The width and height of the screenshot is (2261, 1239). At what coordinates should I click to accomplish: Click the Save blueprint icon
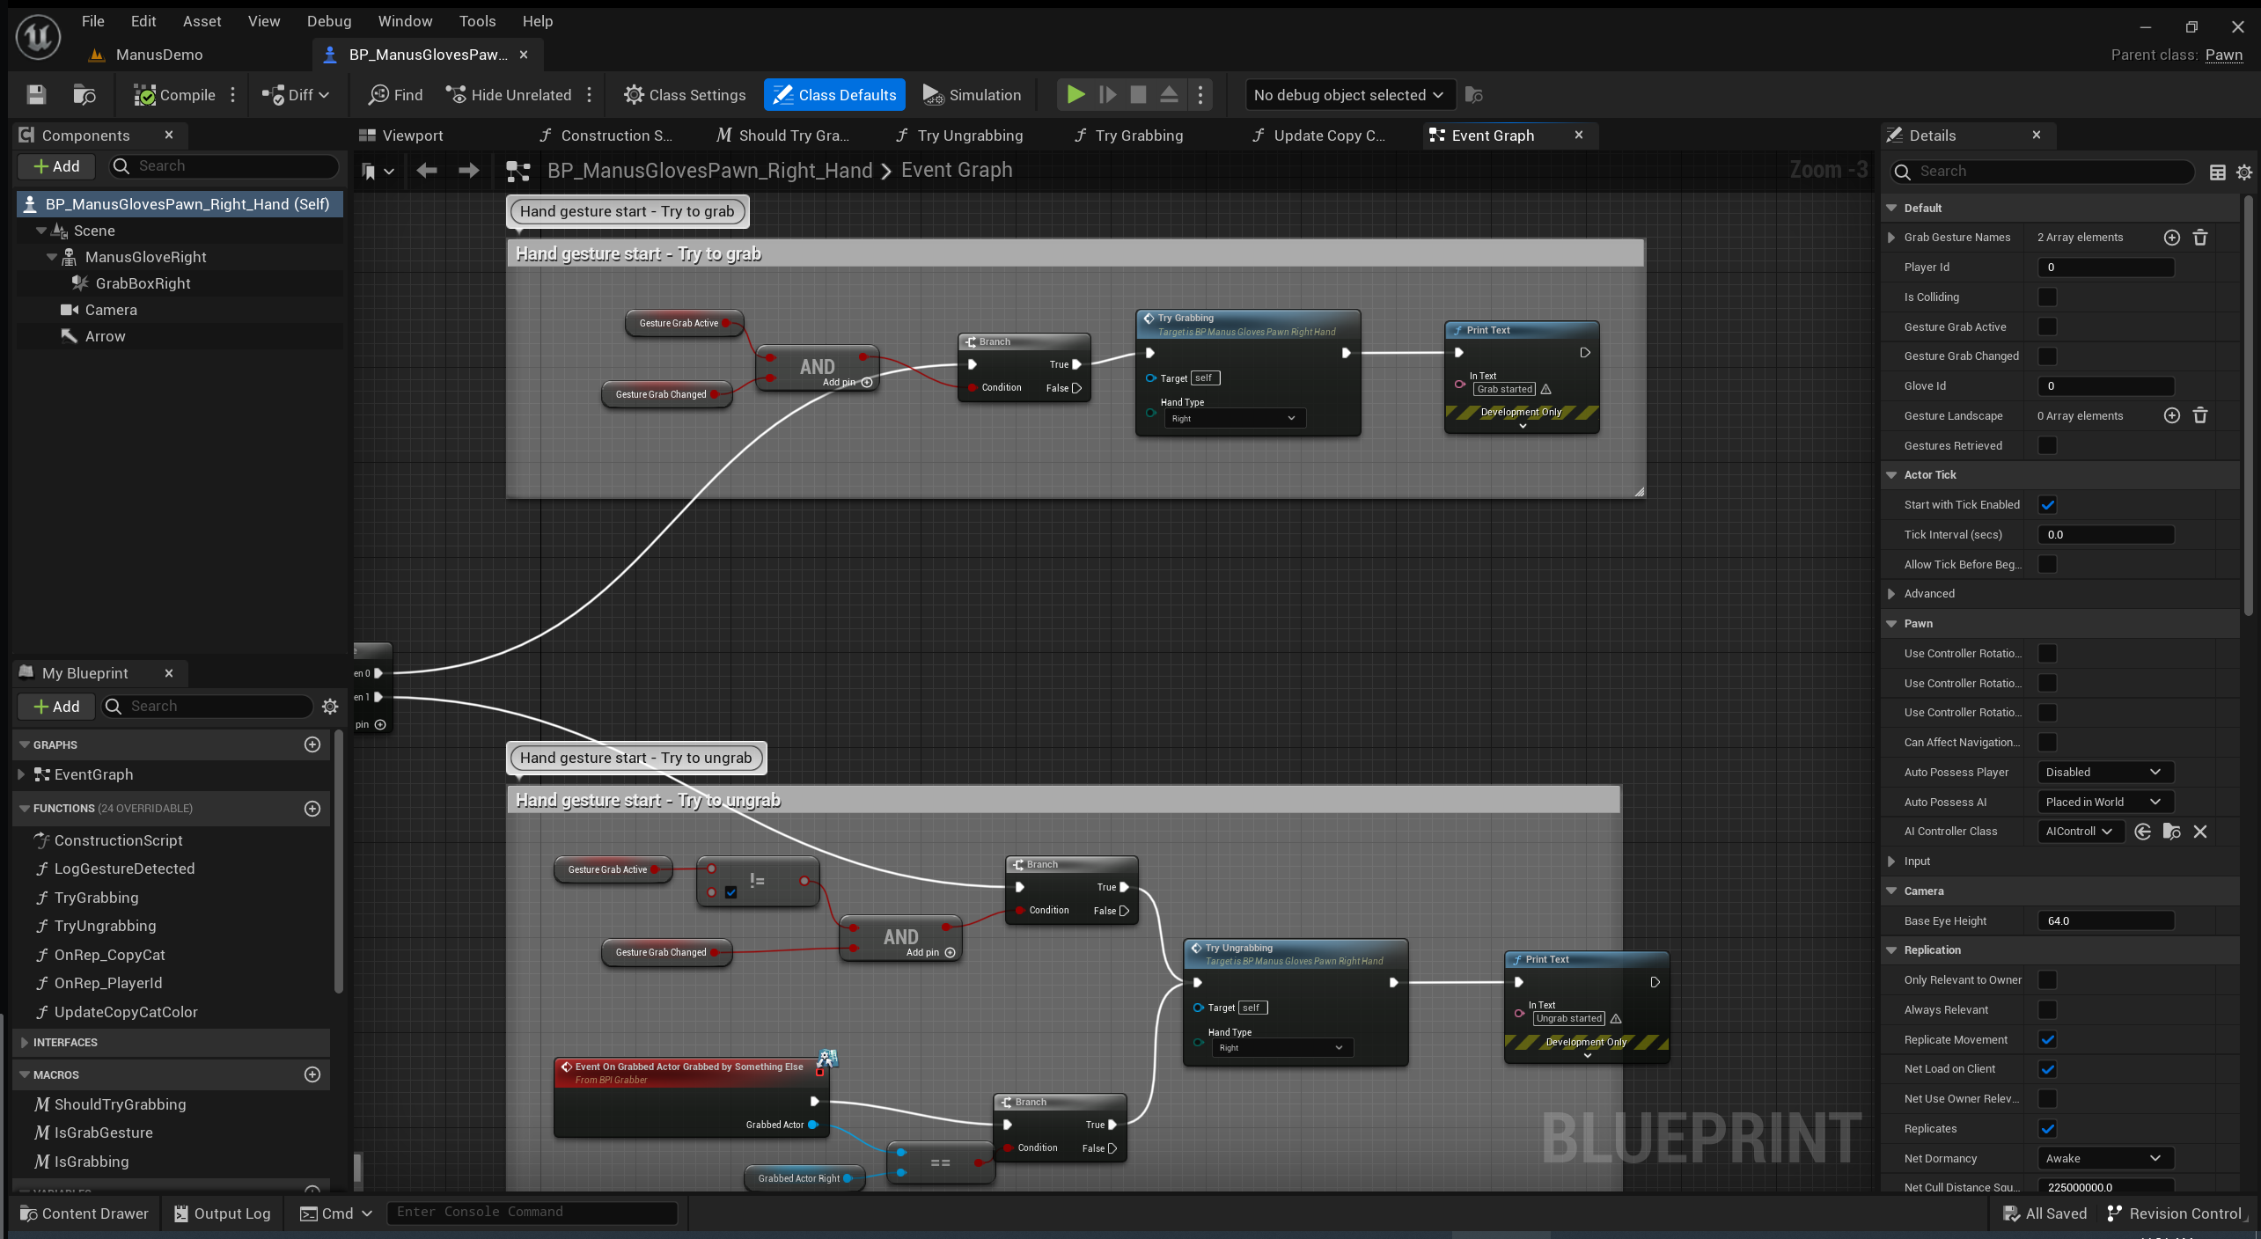pyautogui.click(x=36, y=94)
